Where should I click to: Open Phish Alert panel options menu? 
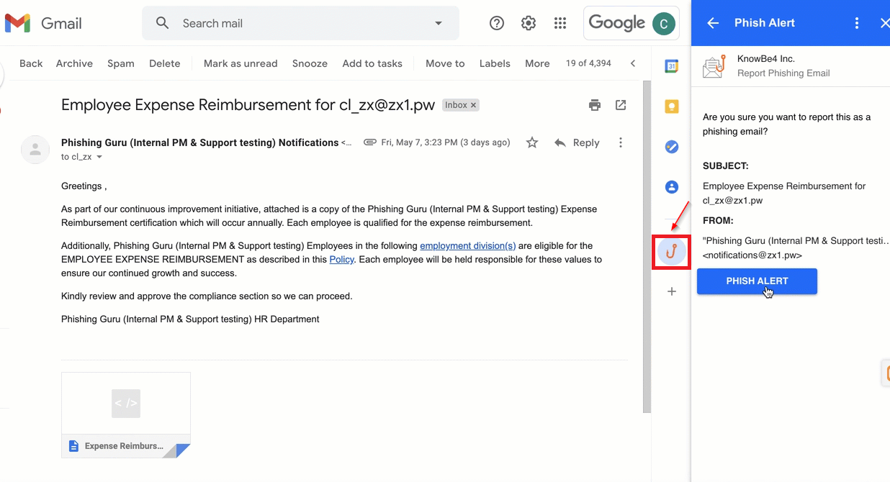(857, 23)
